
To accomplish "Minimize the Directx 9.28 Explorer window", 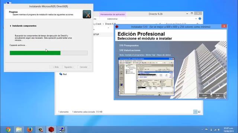I will pos(187,14).
